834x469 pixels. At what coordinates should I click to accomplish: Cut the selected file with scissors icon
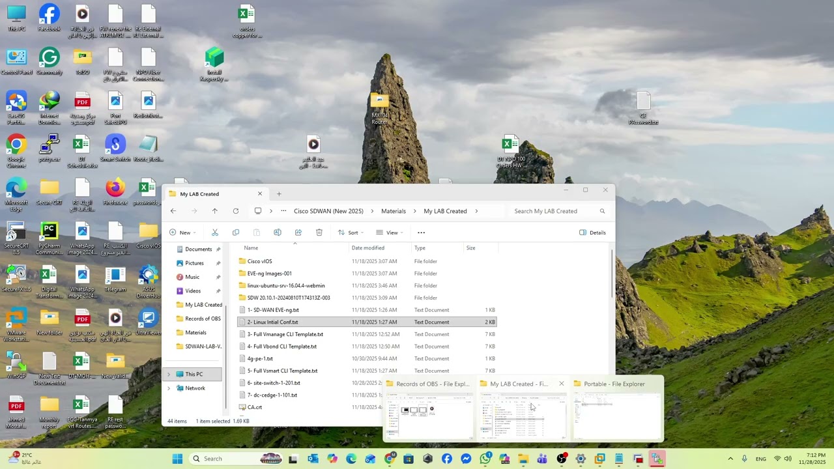tap(214, 233)
